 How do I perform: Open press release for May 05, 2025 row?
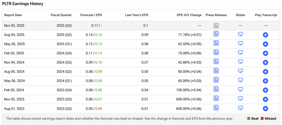[216, 44]
